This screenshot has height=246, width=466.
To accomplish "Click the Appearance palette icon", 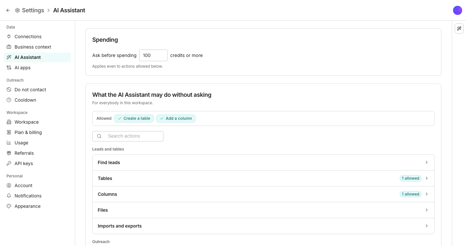I will [9, 206].
